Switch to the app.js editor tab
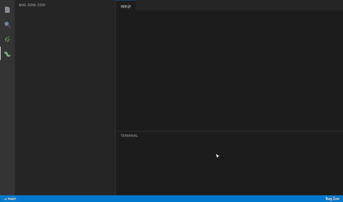The width and height of the screenshot is (343, 202). tap(126, 6)
